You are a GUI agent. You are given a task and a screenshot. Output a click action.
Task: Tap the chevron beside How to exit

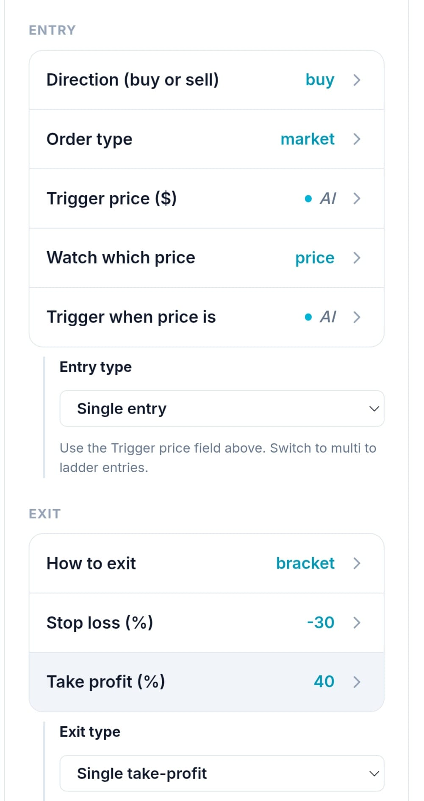[x=357, y=563]
